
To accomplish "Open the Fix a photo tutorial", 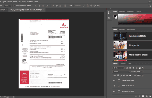I will 133,45.
